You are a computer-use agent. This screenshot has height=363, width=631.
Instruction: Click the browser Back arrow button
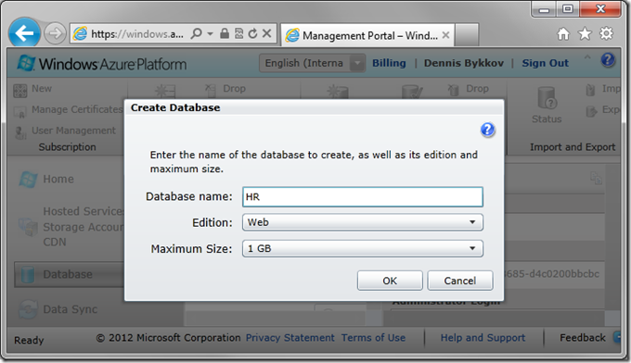pyautogui.click(x=24, y=33)
